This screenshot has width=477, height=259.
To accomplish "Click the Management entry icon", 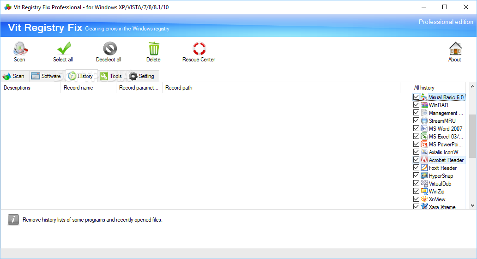I will coord(424,113).
